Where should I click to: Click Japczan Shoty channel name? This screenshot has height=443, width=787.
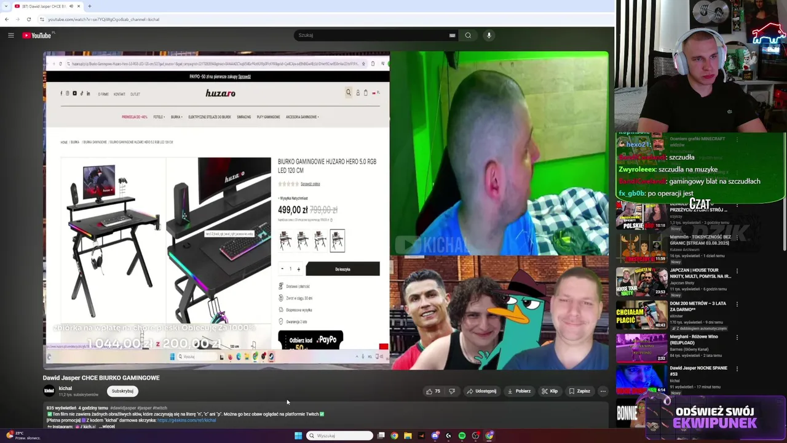[682, 283]
